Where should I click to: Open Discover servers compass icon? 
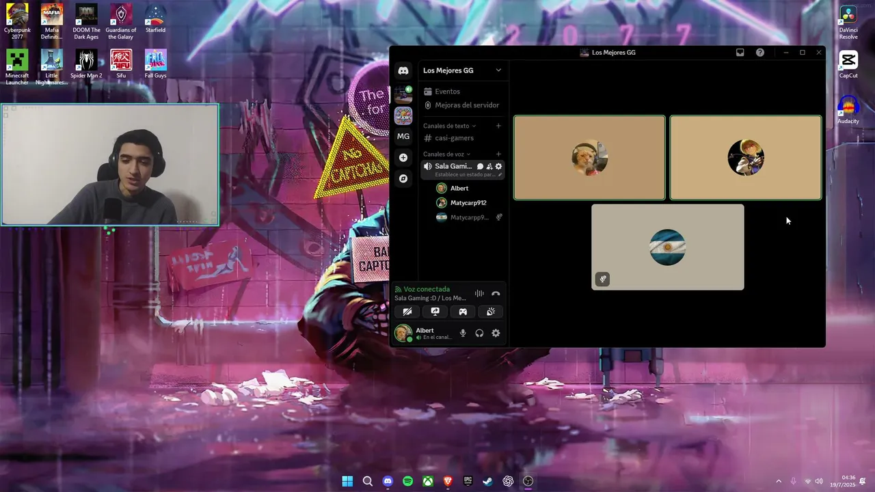tap(403, 178)
